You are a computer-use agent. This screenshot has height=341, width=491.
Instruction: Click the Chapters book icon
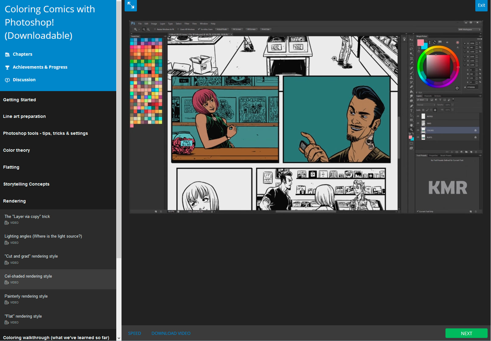7,54
